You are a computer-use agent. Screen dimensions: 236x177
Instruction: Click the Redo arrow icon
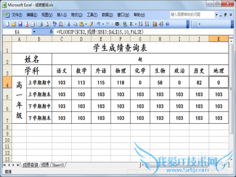[108, 24]
